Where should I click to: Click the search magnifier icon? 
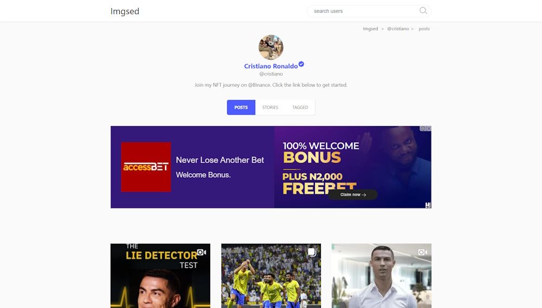[423, 11]
